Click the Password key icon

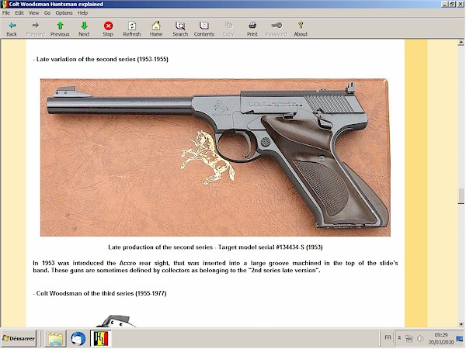coord(276,29)
